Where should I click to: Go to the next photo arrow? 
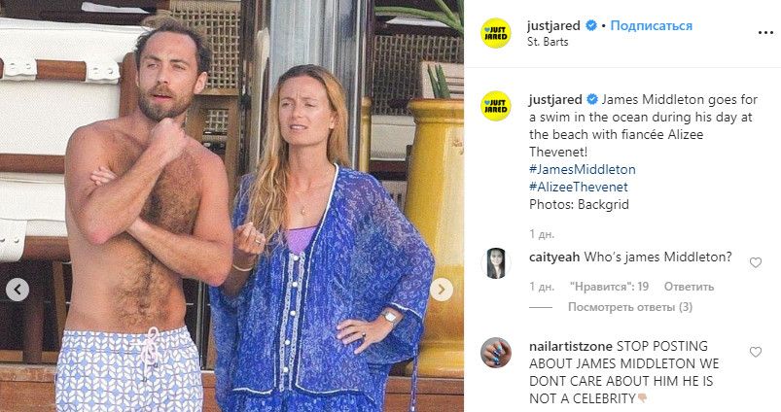coord(442,290)
